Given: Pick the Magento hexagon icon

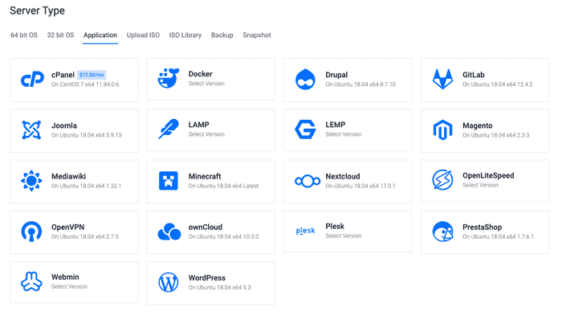Looking at the screenshot, I should [x=442, y=130].
